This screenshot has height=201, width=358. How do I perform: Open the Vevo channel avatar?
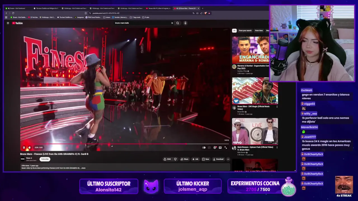23,159
